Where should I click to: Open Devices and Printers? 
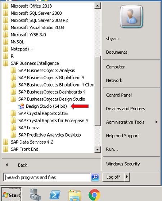126,109
